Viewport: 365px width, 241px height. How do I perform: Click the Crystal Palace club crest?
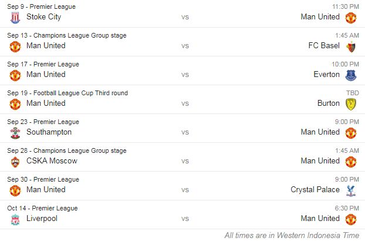[351, 190]
